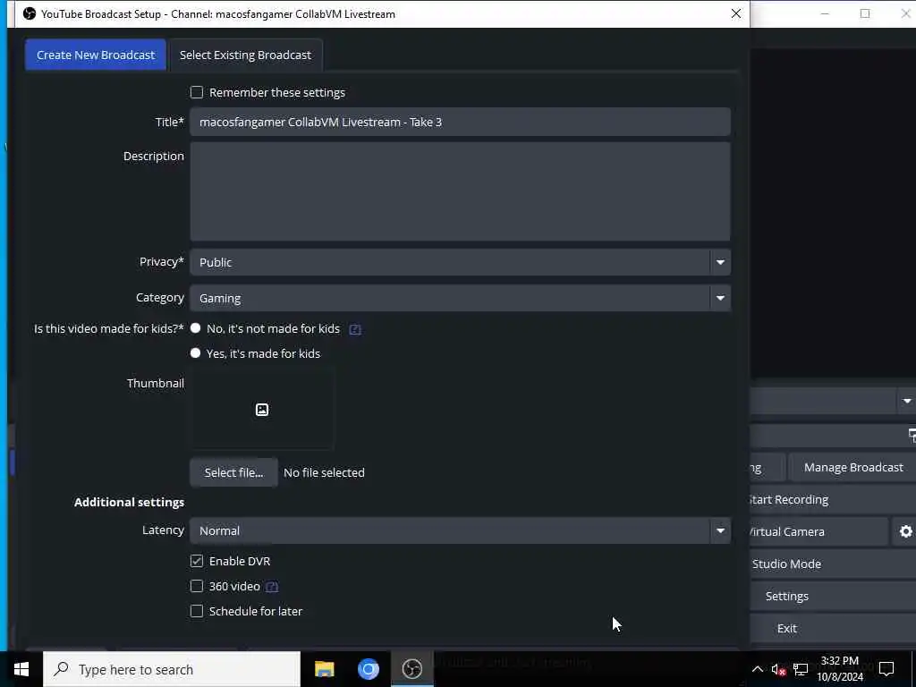The image size is (916, 687).
Task: Click the broadcast Title field
Action: click(x=460, y=122)
